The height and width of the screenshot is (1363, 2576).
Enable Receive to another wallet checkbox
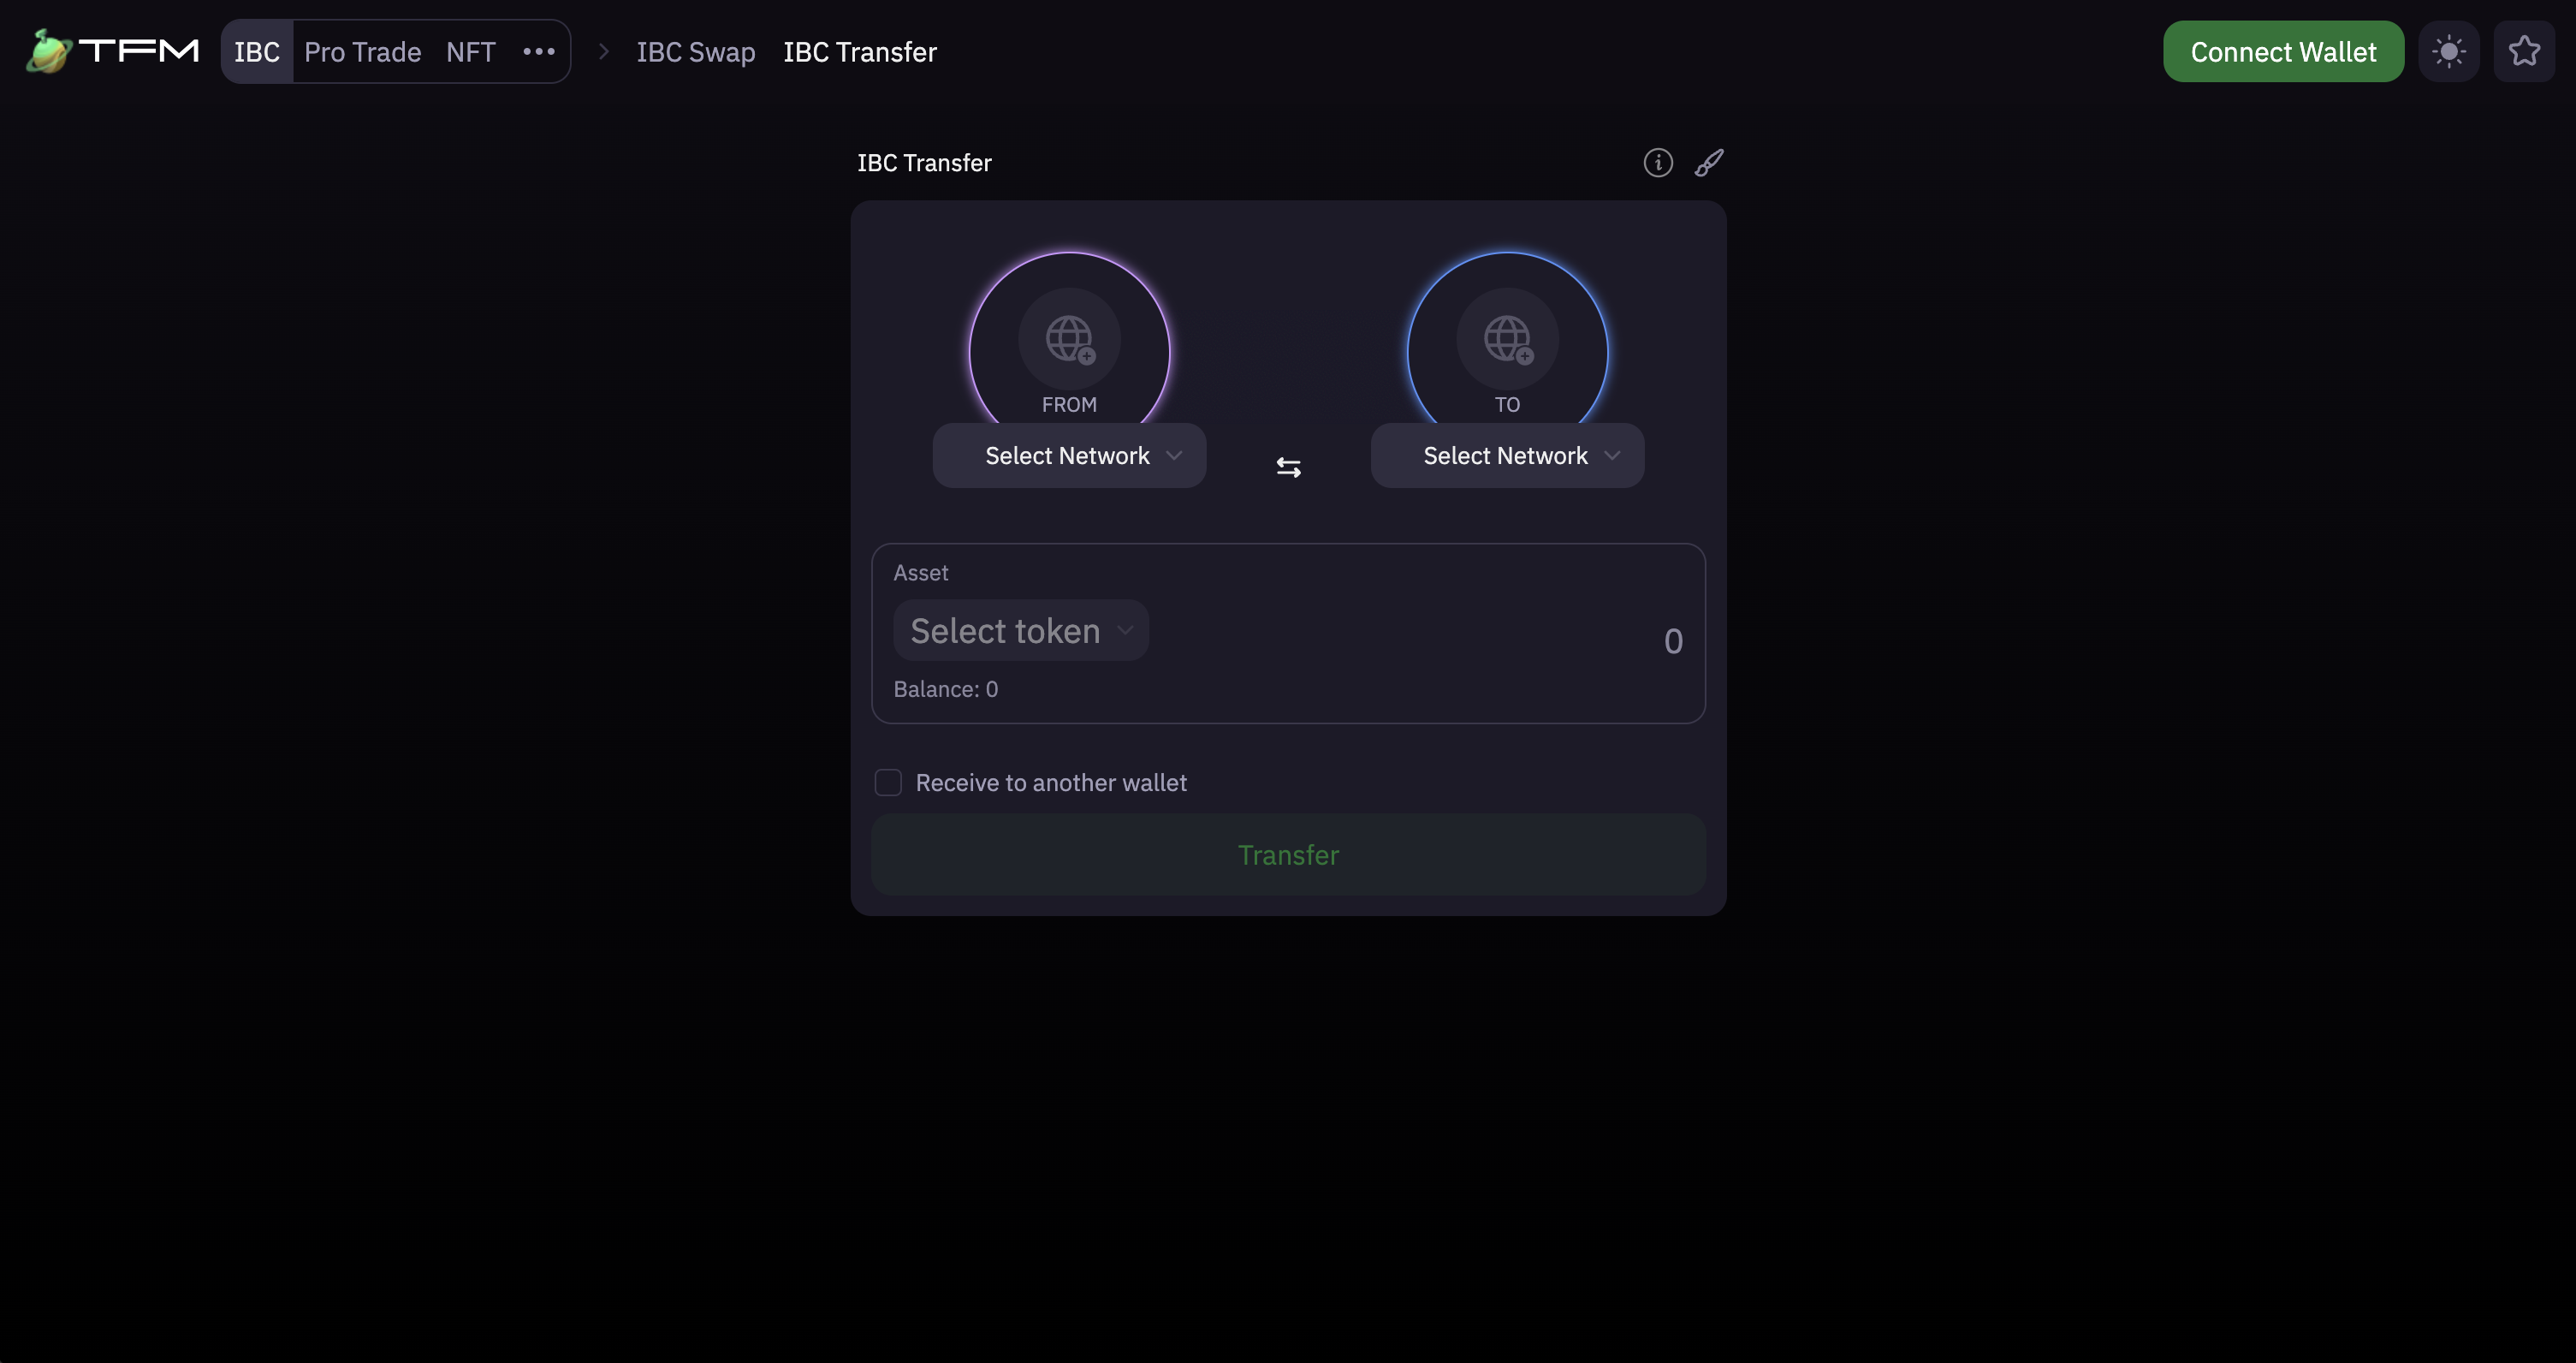click(888, 783)
